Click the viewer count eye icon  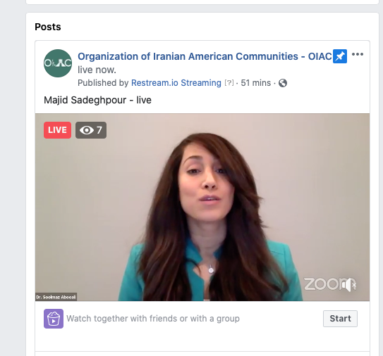pyautogui.click(x=87, y=130)
